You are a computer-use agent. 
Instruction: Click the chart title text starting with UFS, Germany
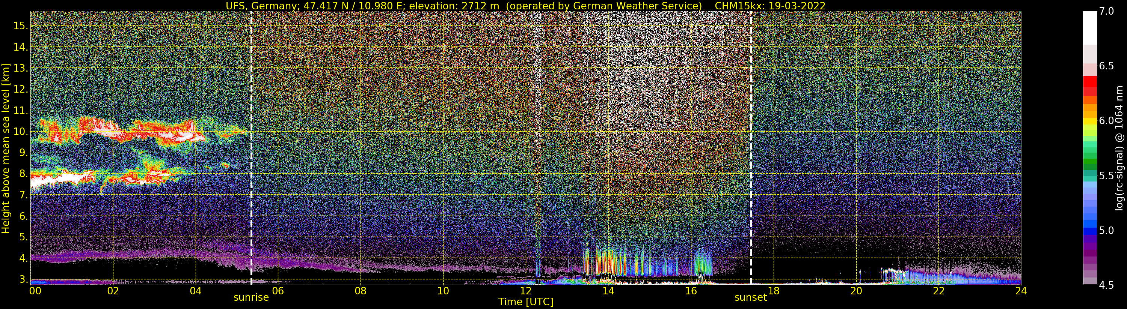(x=464, y=6)
